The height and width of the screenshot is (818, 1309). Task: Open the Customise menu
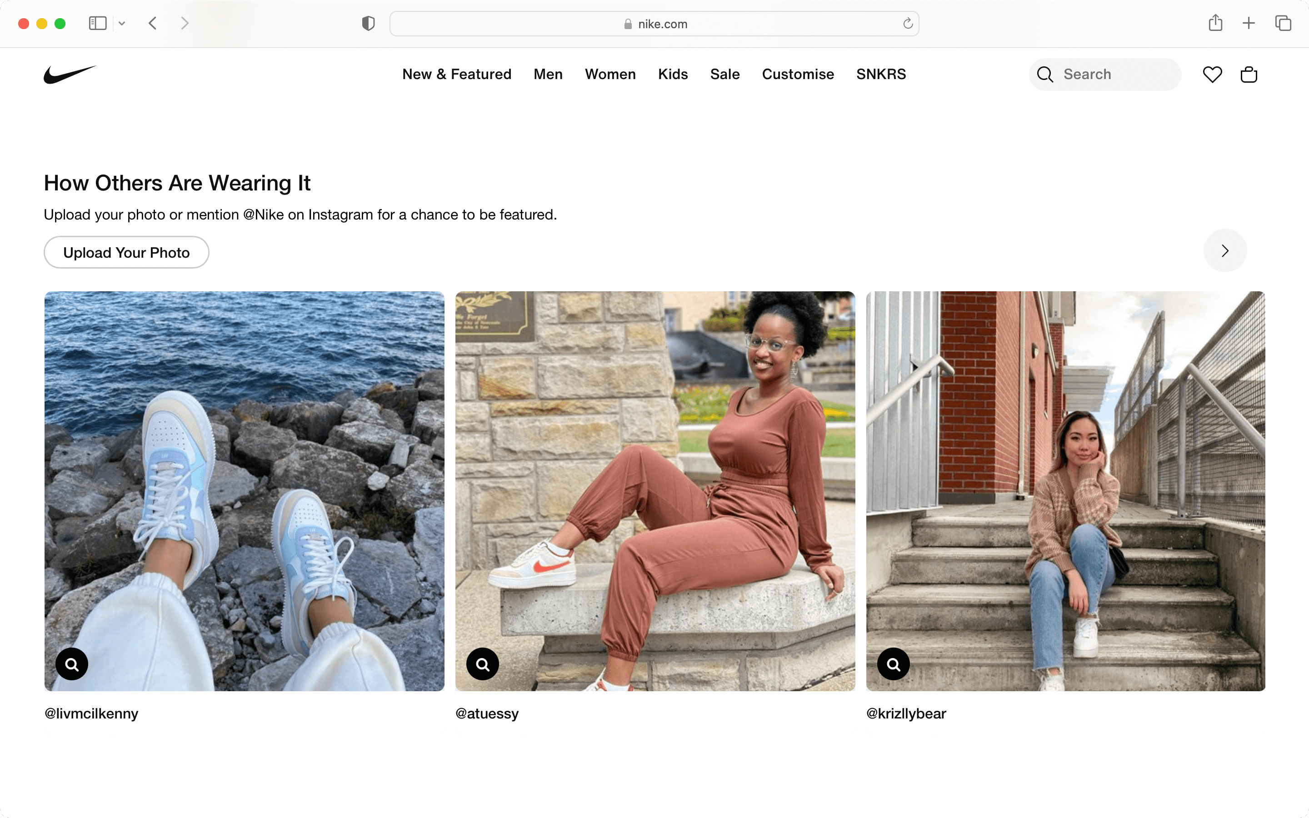click(798, 74)
